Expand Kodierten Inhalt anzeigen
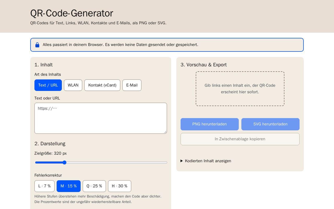Image resolution: width=334 pixels, height=209 pixels. click(x=206, y=161)
